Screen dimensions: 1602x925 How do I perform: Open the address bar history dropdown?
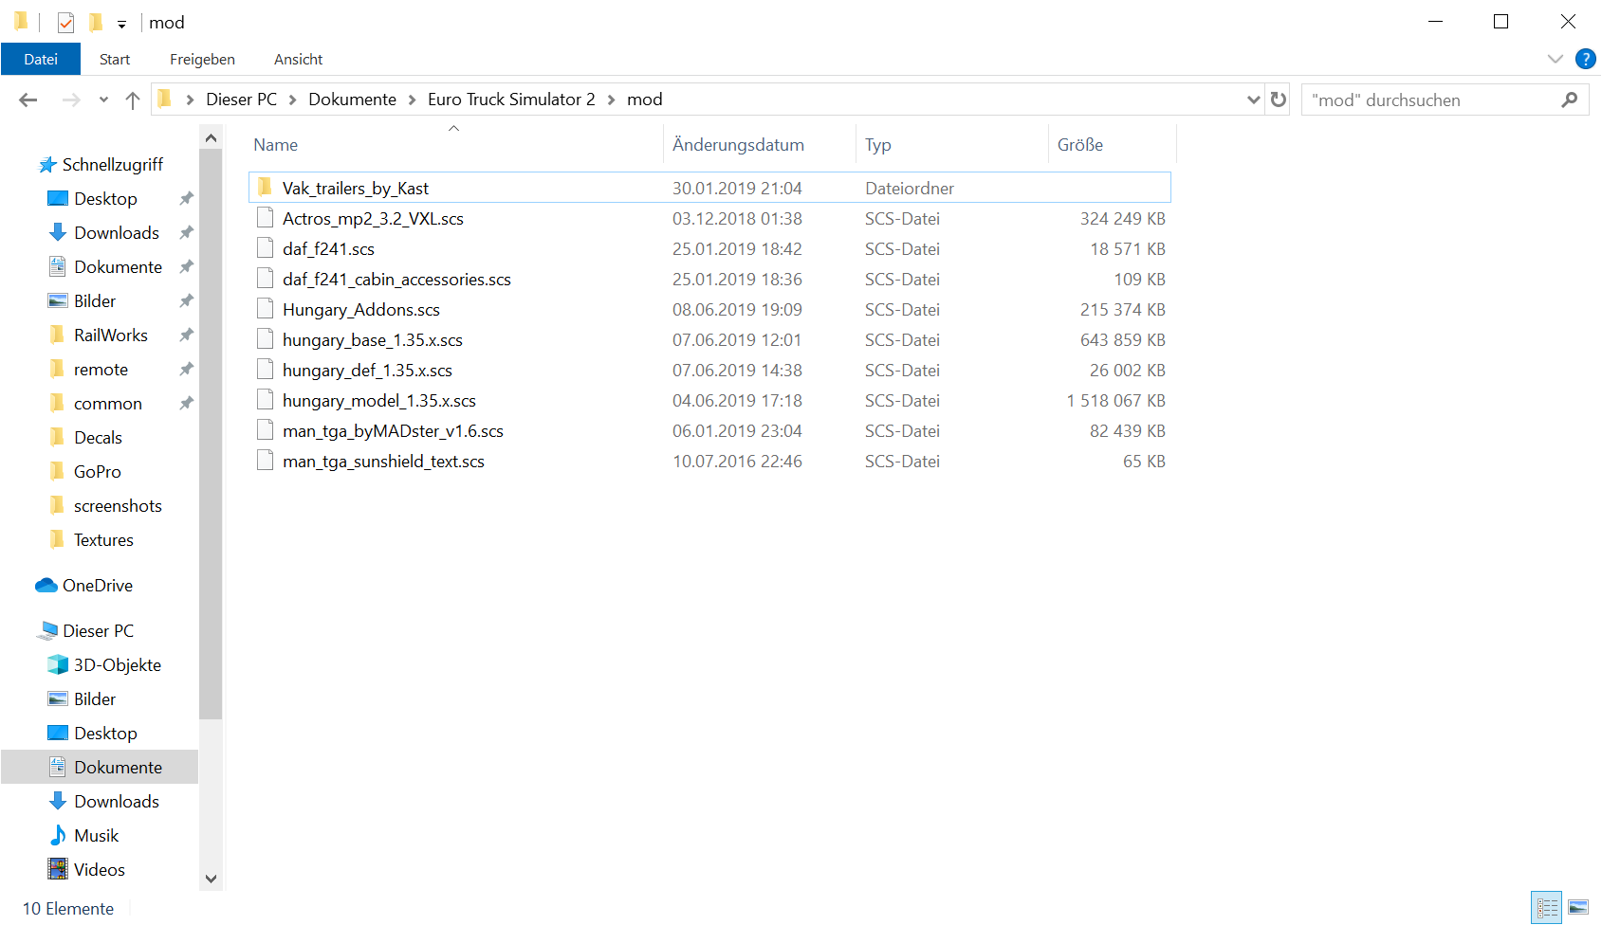1253,100
